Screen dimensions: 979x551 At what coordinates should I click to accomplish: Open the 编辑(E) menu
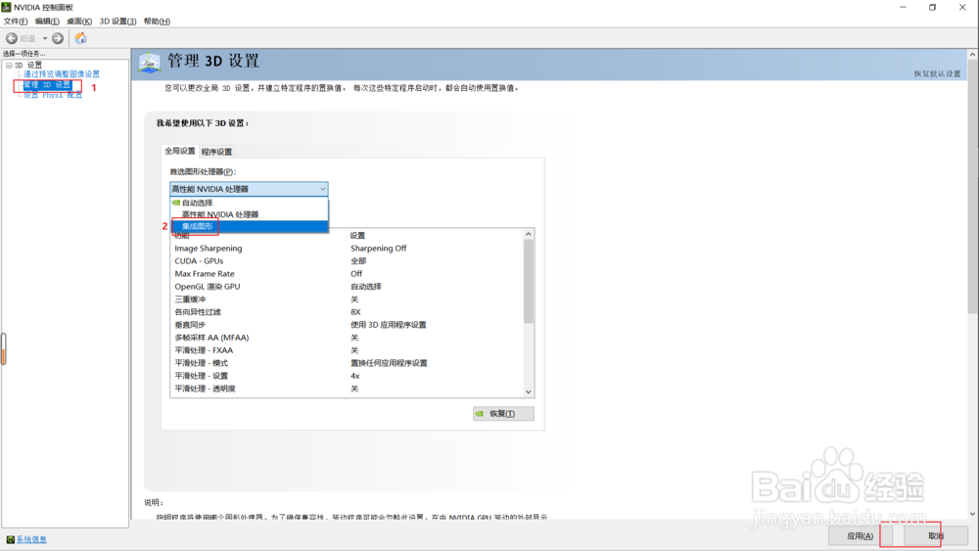[47, 22]
